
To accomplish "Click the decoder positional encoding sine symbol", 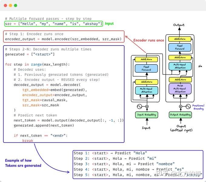I will point(188,106).
